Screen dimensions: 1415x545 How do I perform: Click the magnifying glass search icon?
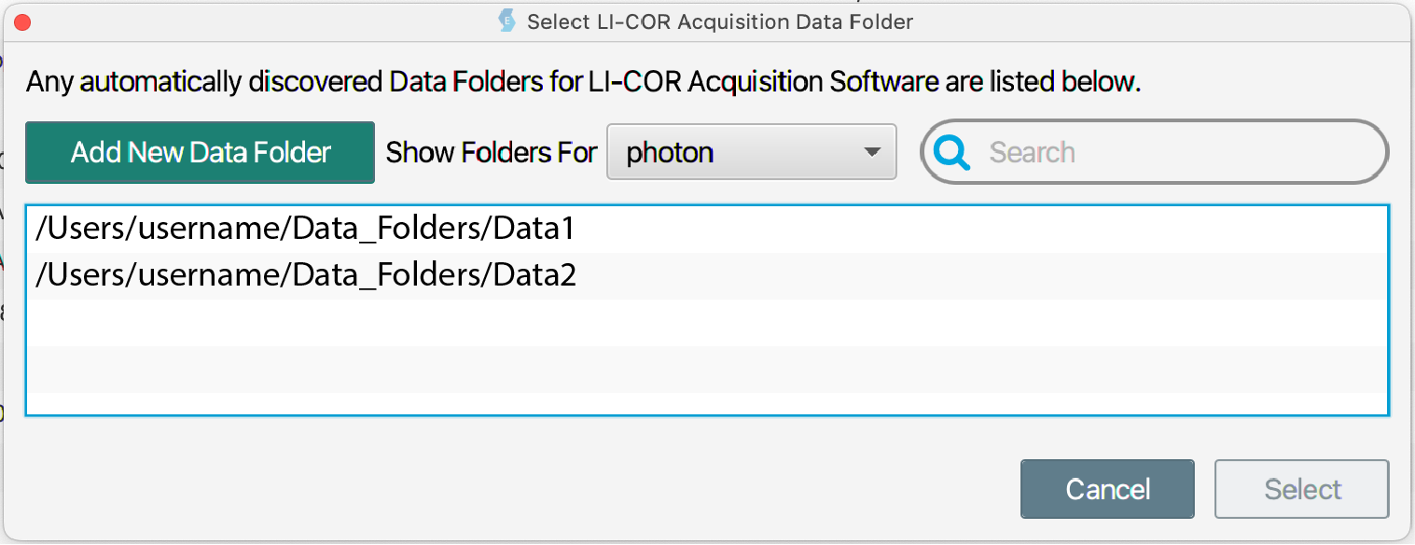[x=952, y=152]
